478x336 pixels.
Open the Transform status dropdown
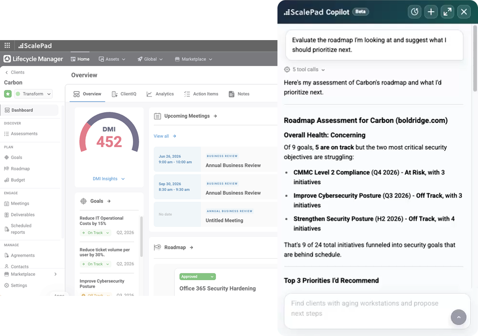pos(34,94)
